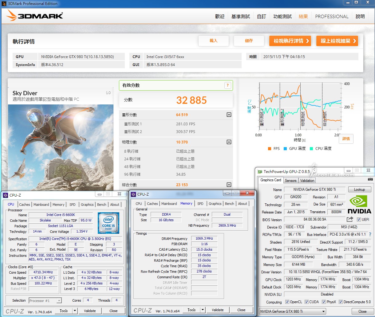This screenshot has width=375, height=317.
Task: Open the GPU selection dropdown in GPU-Z
Action: [x=292, y=311]
